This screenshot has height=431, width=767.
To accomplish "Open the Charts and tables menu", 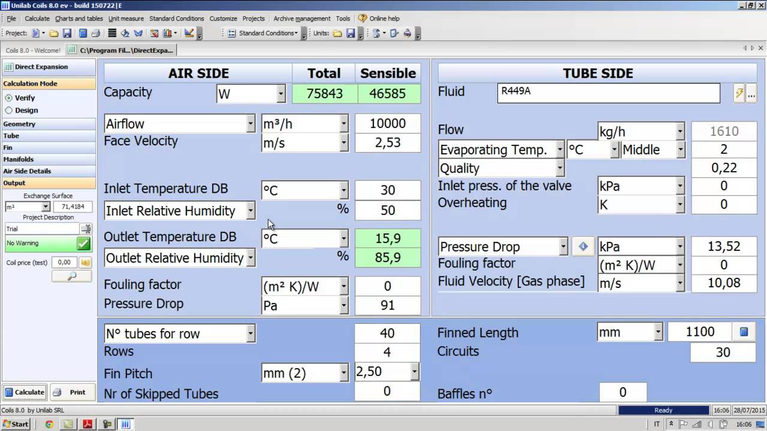I will 79,19.
